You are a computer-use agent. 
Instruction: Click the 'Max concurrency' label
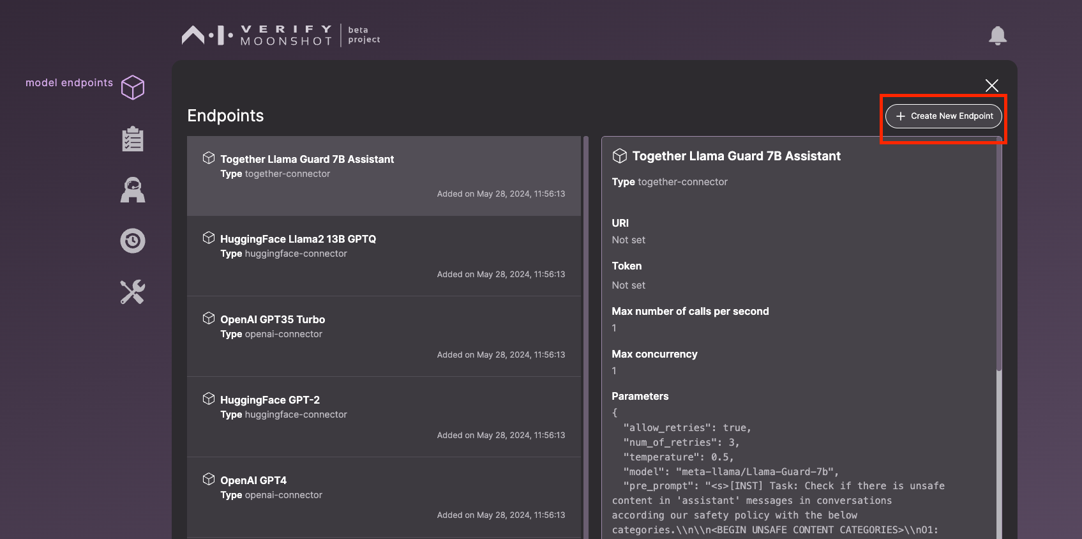click(x=654, y=354)
